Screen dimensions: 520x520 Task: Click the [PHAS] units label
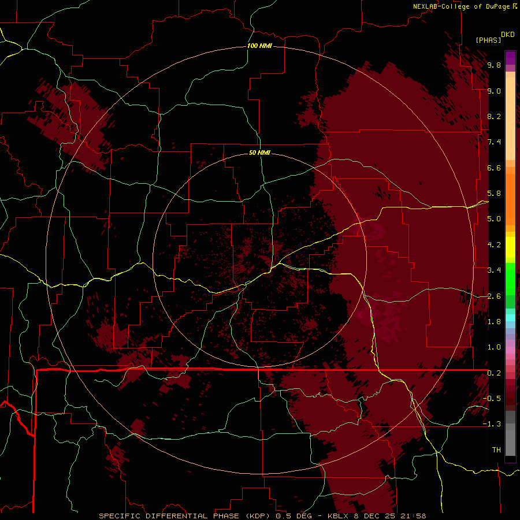(x=488, y=40)
